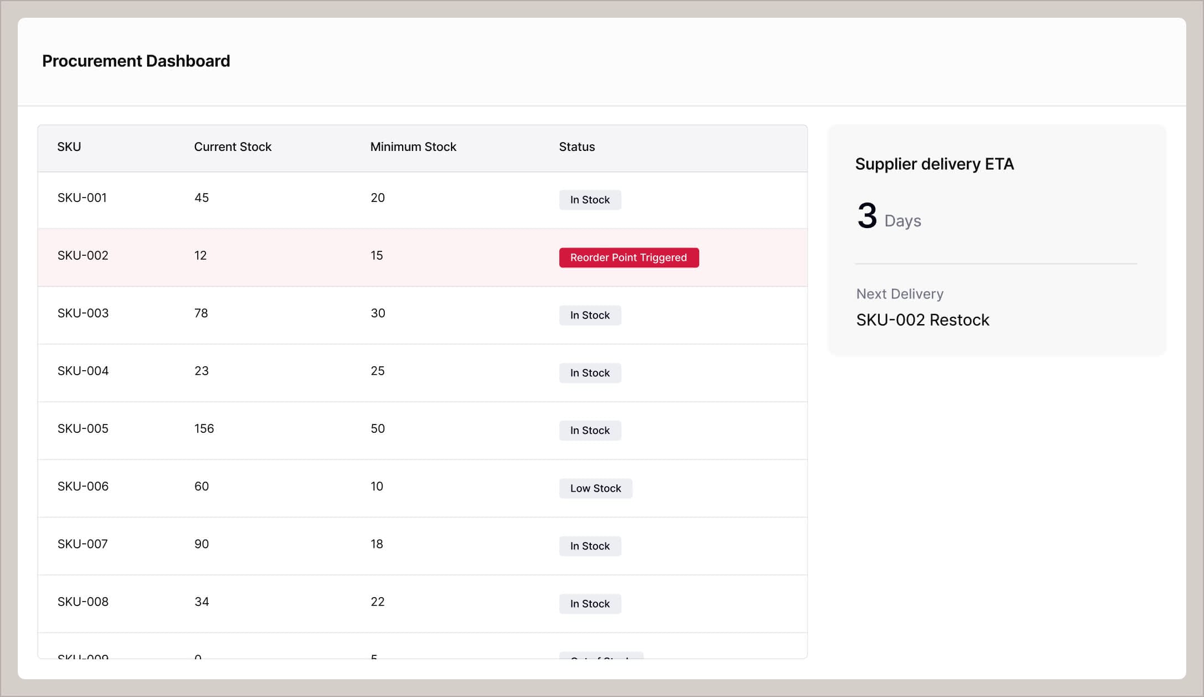Click the Status column header

[x=576, y=147]
